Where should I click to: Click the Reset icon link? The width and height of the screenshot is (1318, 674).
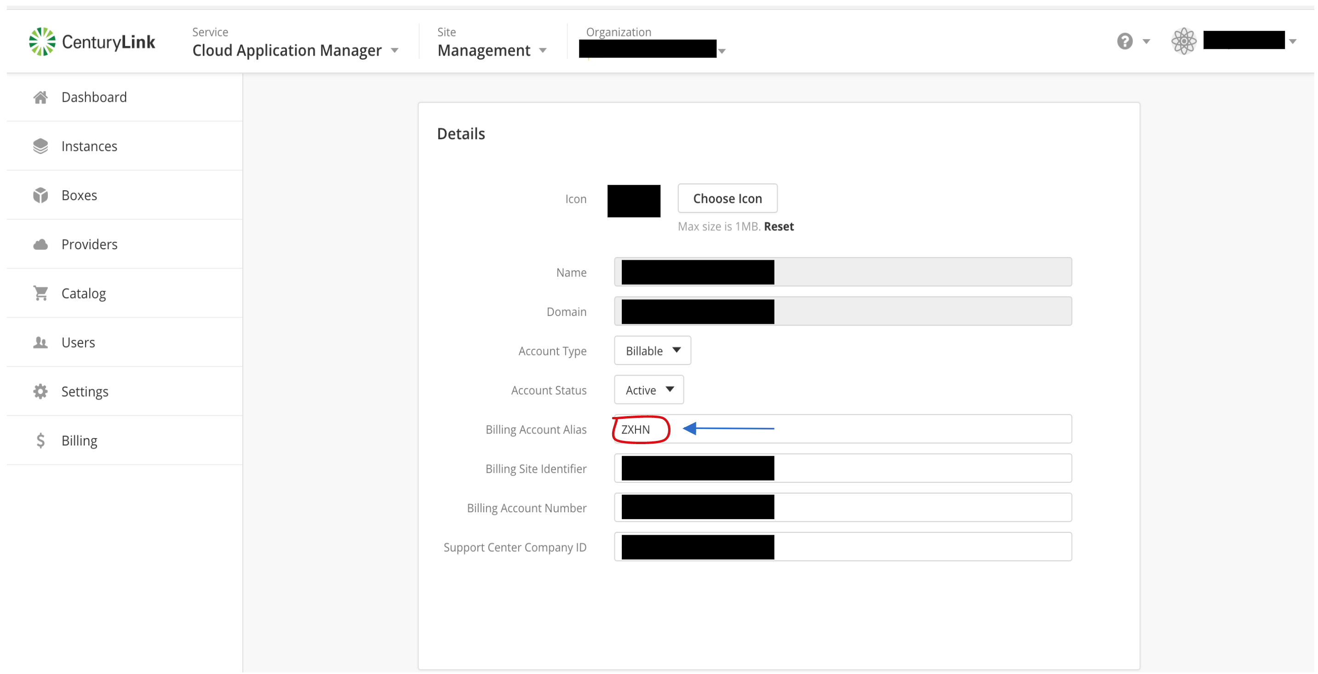pos(779,227)
